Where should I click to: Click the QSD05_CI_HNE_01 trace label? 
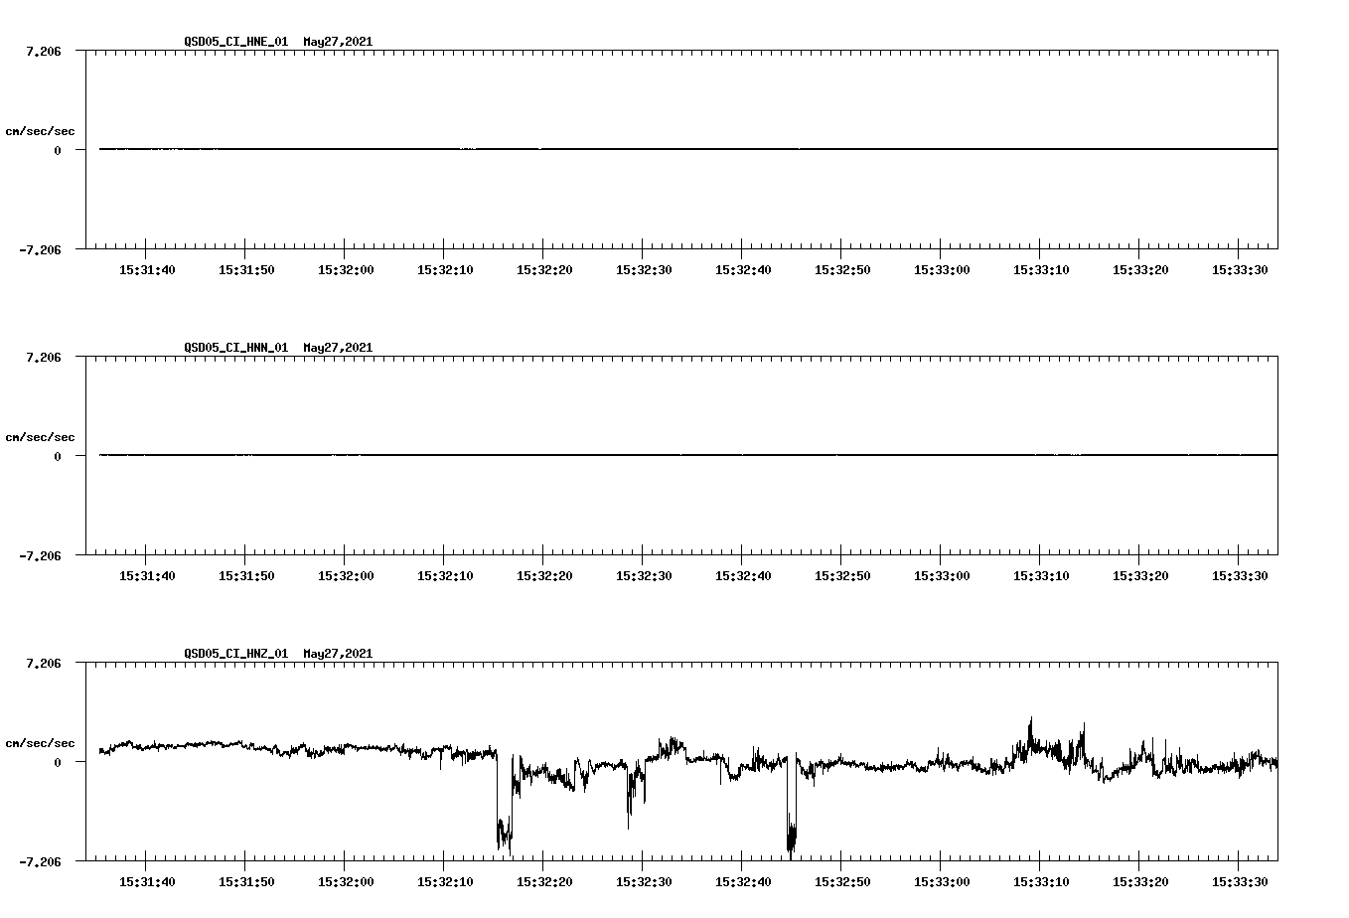coord(234,43)
